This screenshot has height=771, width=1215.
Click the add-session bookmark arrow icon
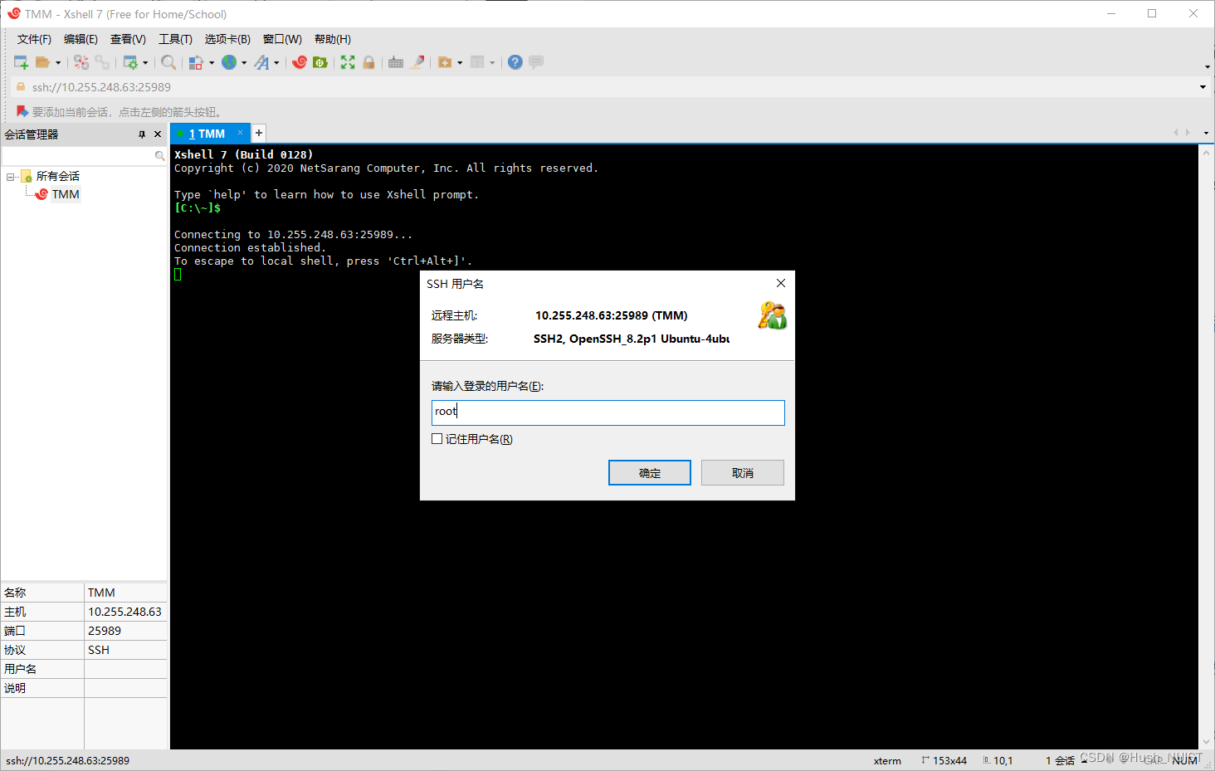click(22, 111)
